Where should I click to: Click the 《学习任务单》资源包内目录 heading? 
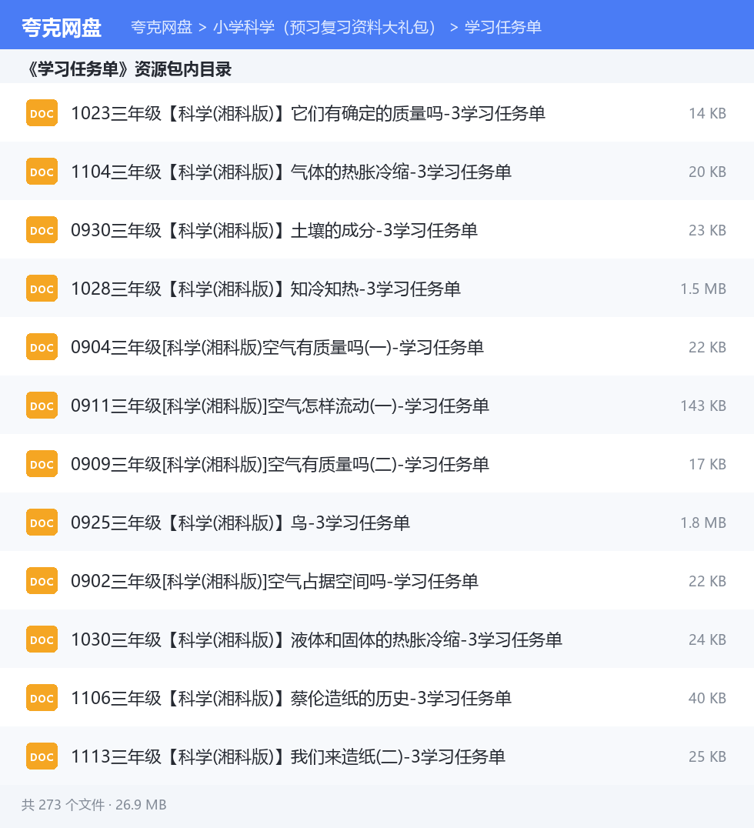129,68
